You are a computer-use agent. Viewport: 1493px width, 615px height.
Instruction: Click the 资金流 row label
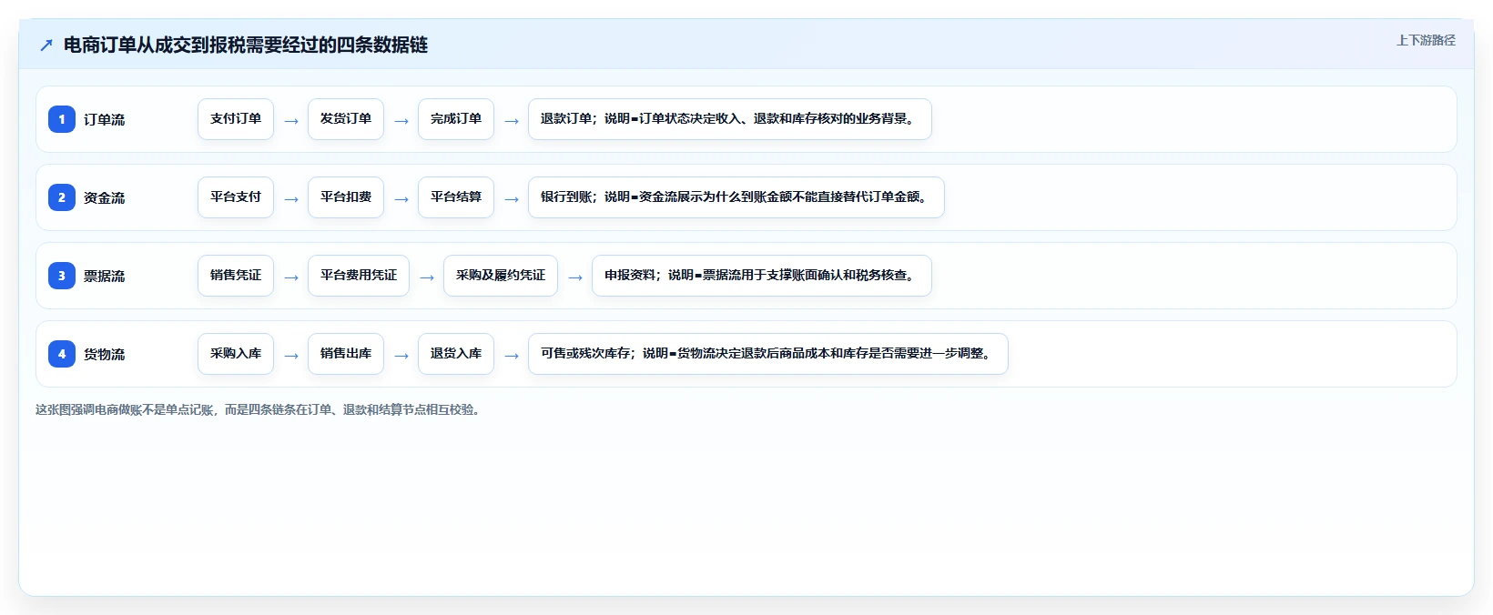click(x=105, y=197)
